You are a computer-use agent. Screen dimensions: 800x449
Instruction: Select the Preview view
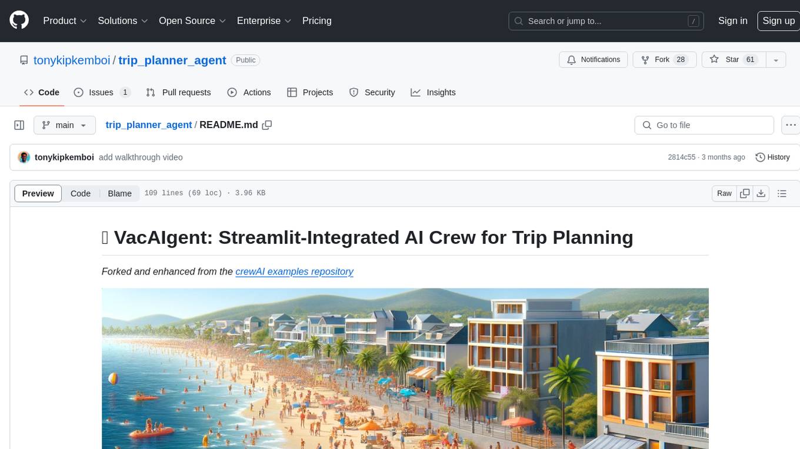(x=38, y=193)
